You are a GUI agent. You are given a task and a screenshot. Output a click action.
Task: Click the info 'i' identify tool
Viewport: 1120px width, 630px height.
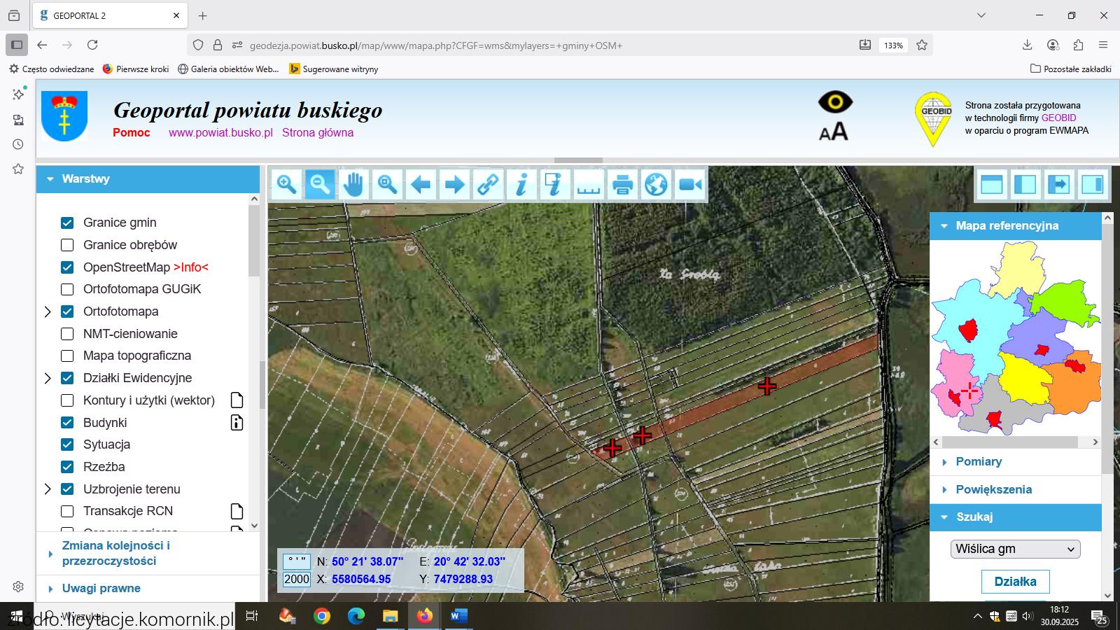pyautogui.click(x=521, y=185)
